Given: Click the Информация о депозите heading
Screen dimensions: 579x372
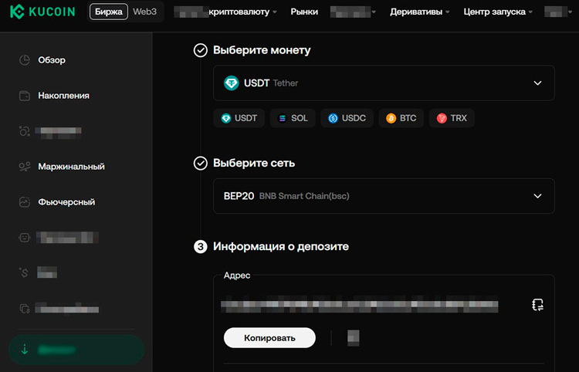Looking at the screenshot, I should tap(281, 246).
